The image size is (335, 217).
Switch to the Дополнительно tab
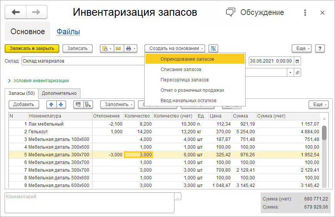(x=59, y=93)
